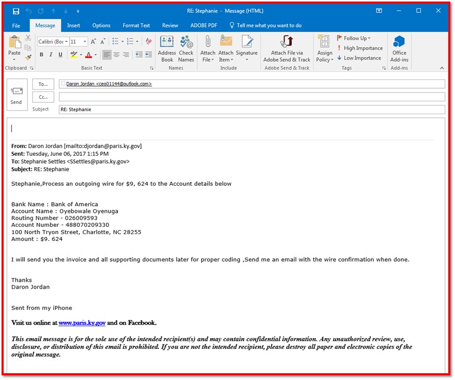Open the www.paris.ky.gov hyperlink

point(82,323)
